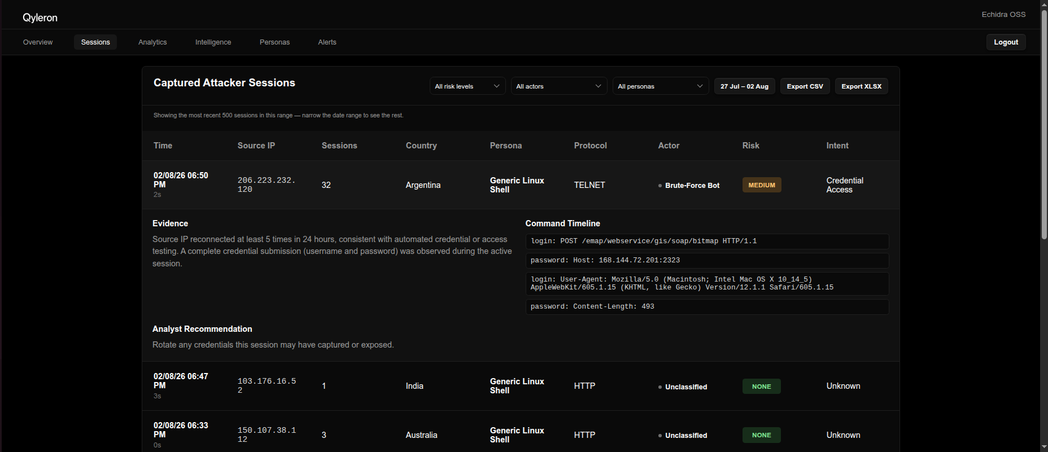Click the Qyleron logo
This screenshot has width=1048, height=452.
(40, 17)
